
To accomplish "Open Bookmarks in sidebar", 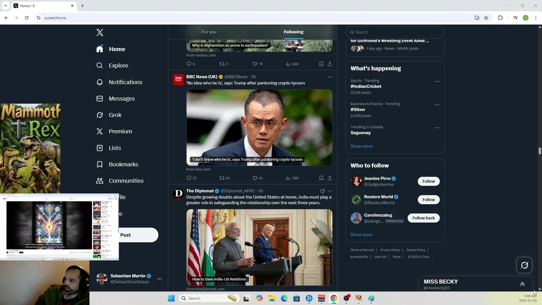I will click(x=117, y=164).
